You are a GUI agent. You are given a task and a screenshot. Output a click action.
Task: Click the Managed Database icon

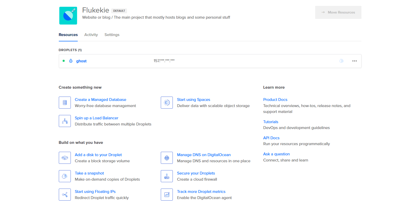click(65, 102)
